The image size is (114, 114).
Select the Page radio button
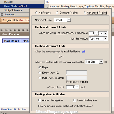(40, 67)
